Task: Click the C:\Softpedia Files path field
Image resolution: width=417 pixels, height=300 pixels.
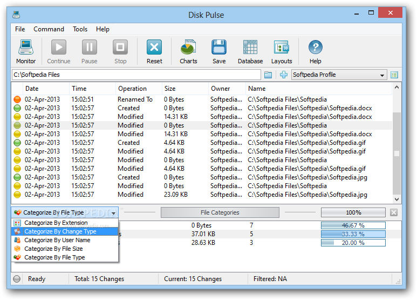Action: [x=136, y=75]
